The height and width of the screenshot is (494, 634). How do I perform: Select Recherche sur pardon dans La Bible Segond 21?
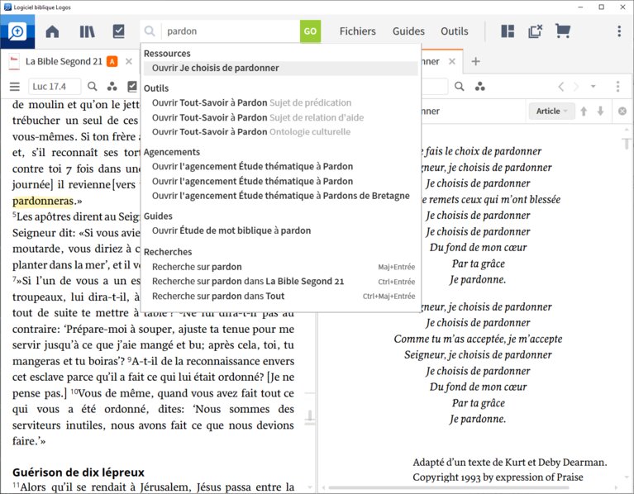[x=280, y=282]
